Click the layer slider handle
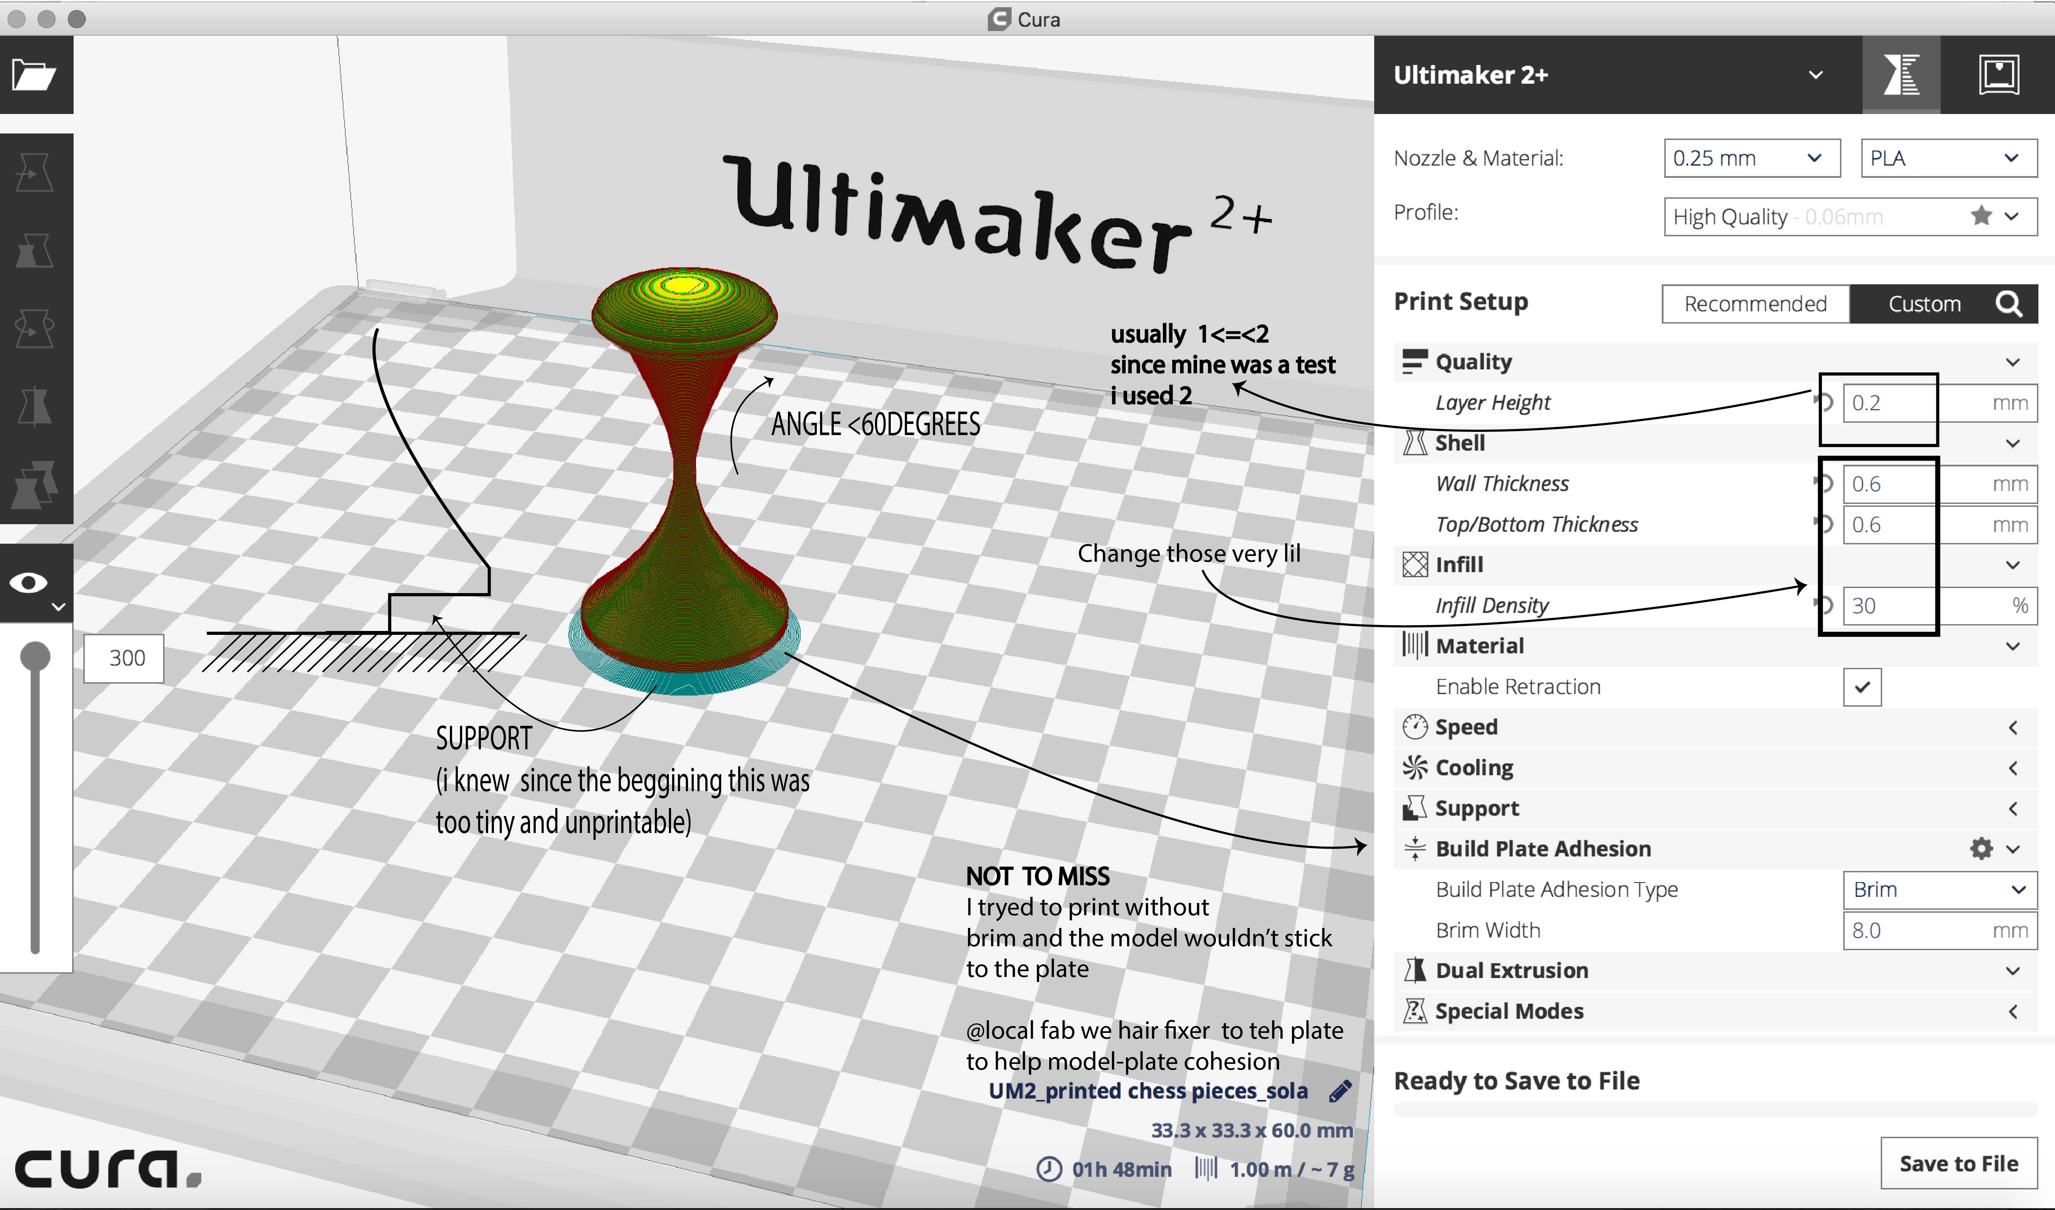 [35, 656]
